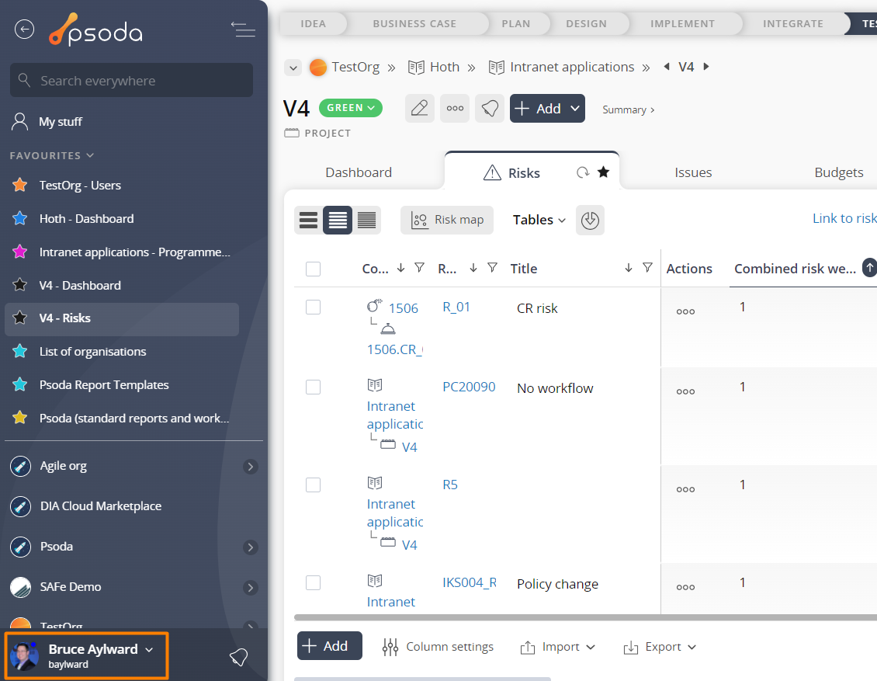Check the box for the No workflow row

314,387
